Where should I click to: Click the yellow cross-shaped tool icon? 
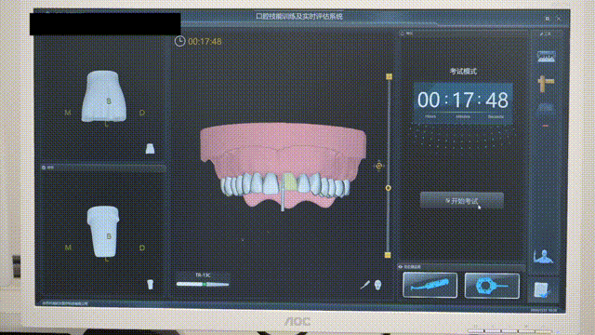[546, 83]
